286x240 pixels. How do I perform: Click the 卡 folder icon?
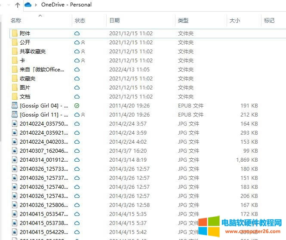[15, 60]
